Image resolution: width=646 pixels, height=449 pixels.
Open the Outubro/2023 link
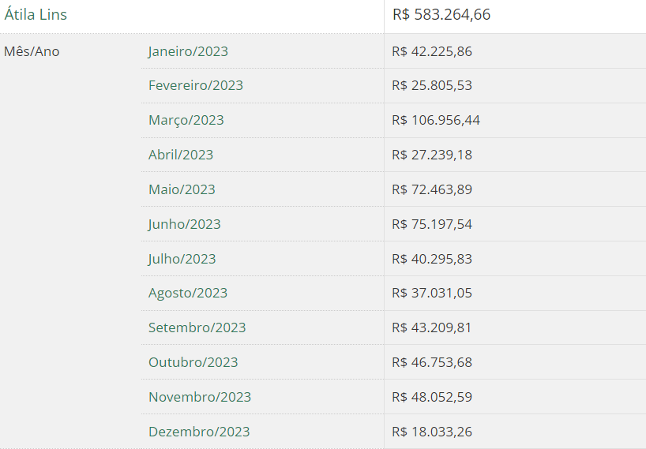[x=193, y=362]
